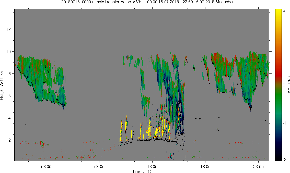
Task: Click the 4 km height tick label
Action: click(x=9, y=118)
